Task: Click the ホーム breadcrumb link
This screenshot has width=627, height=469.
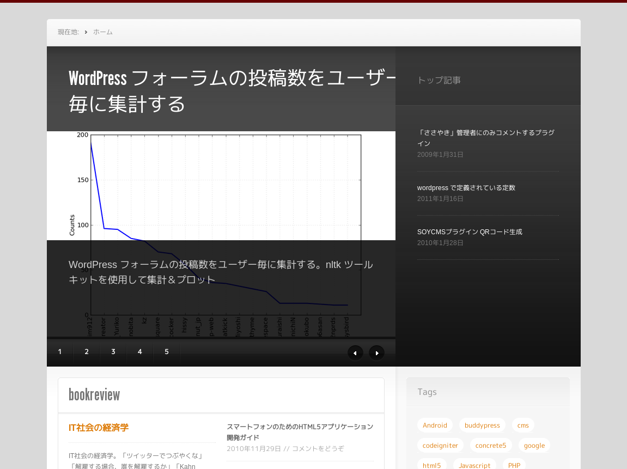Action: coord(103,32)
